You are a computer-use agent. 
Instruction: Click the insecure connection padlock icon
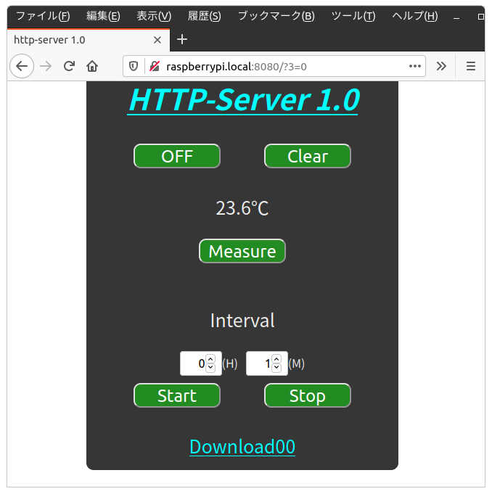click(154, 66)
